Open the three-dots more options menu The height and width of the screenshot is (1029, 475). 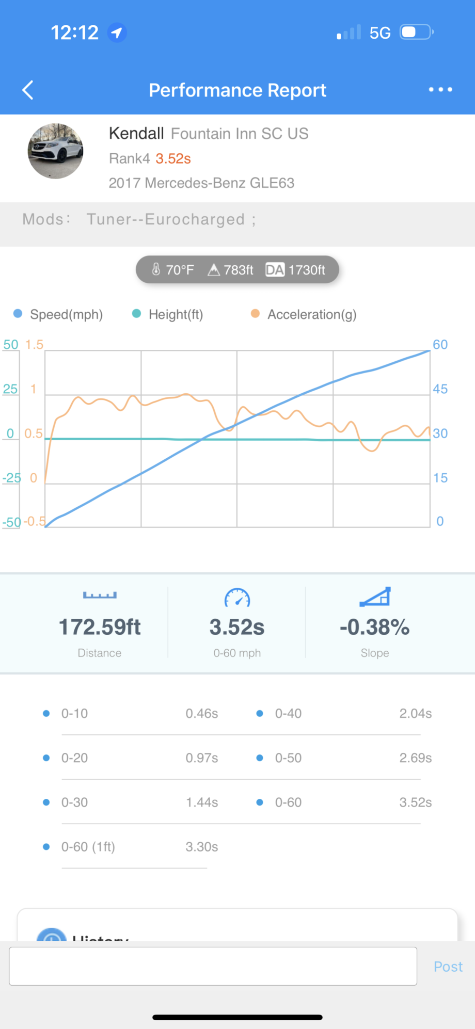click(x=440, y=90)
